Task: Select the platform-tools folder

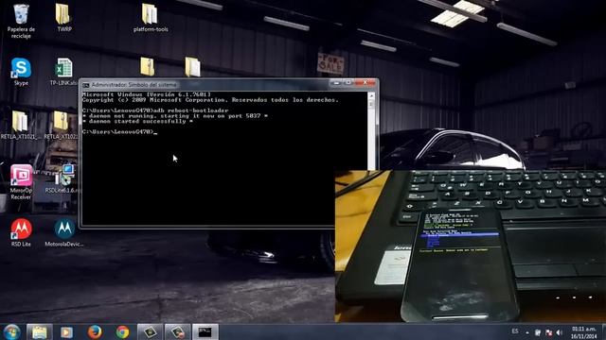Action: (x=151, y=18)
